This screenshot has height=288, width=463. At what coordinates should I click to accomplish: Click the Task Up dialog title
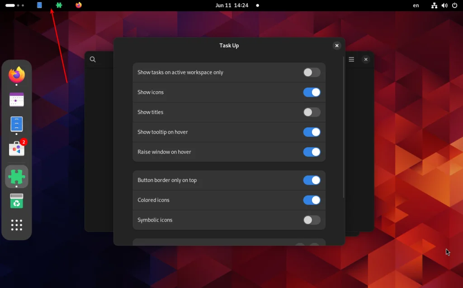pos(229,46)
